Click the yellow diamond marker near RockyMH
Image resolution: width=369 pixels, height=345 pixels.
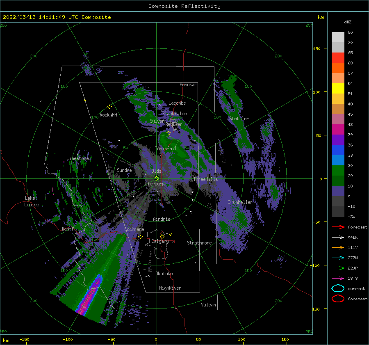click(x=109, y=107)
